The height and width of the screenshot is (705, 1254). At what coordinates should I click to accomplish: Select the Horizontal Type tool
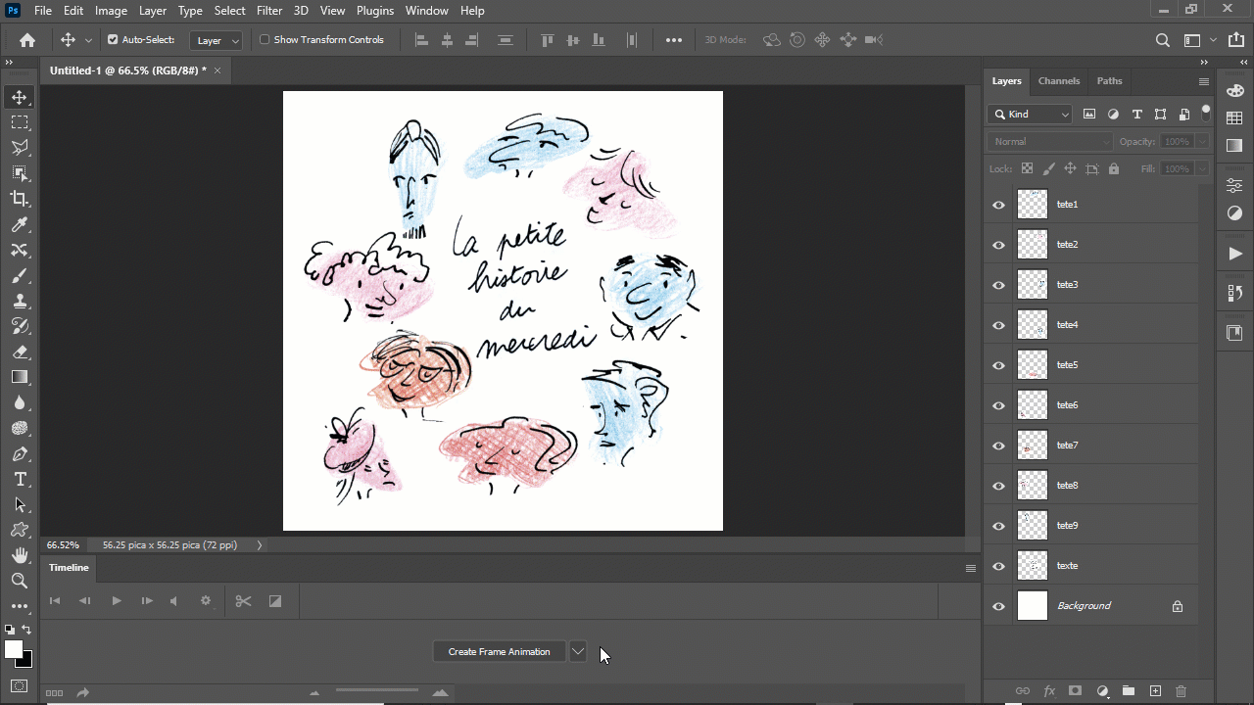click(x=20, y=480)
